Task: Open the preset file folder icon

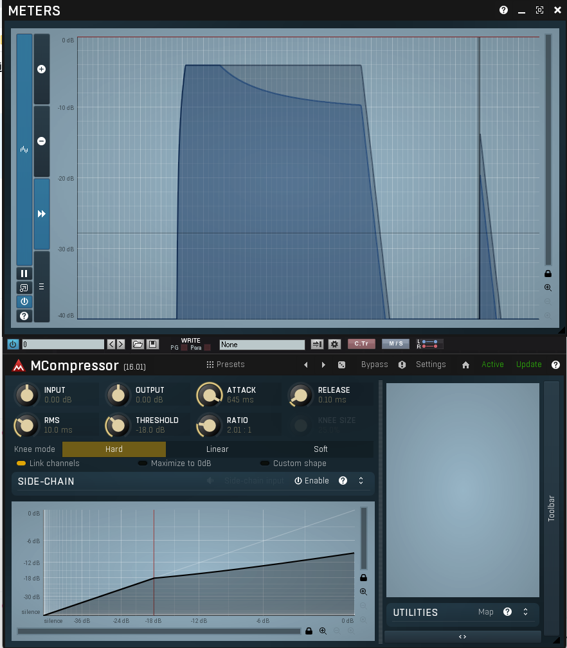Action: [138, 345]
